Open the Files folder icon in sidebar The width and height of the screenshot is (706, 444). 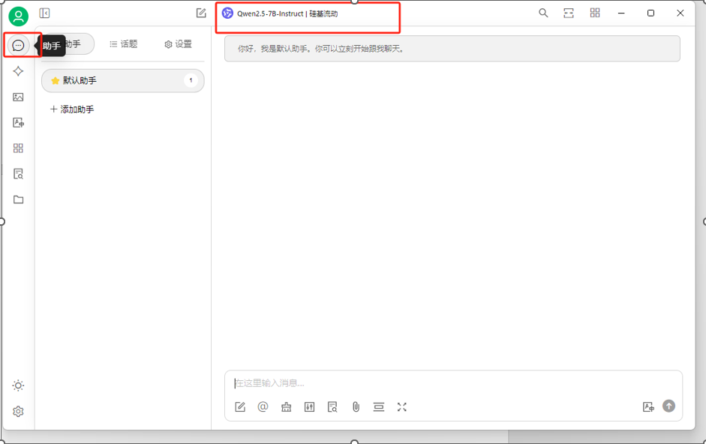click(x=18, y=199)
